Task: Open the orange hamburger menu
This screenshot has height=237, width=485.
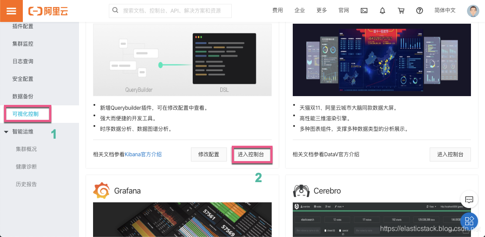Action: [11, 11]
